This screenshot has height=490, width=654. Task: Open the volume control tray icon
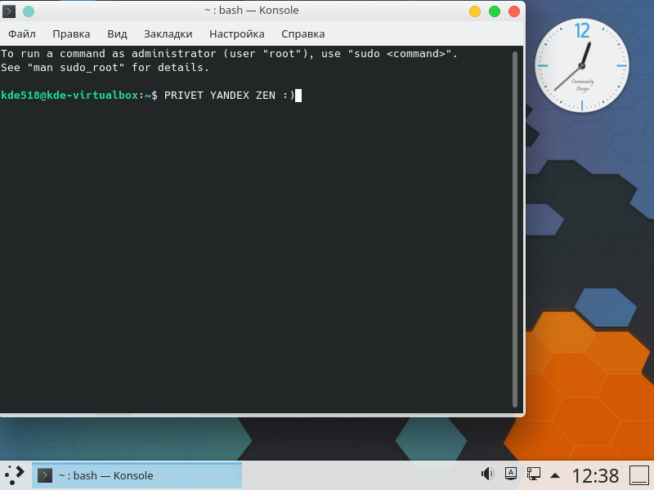(487, 474)
